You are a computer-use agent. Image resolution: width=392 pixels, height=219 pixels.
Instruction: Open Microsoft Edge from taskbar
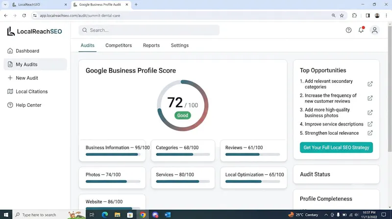(105, 215)
